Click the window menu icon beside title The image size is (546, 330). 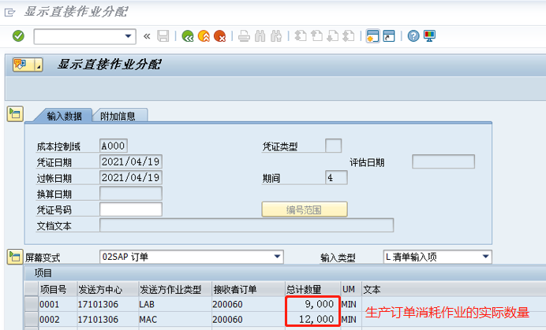coord(9,13)
